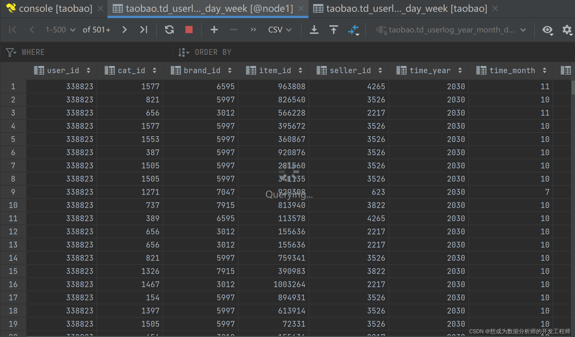The height and width of the screenshot is (337, 575).
Task: Close the console [taobao] tab
Action: [x=100, y=9]
